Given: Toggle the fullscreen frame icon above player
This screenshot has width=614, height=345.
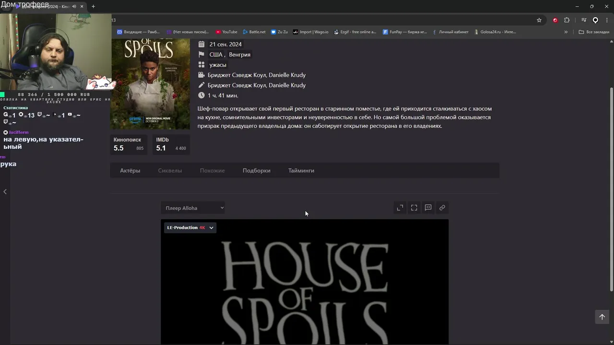Looking at the screenshot, I should (x=414, y=207).
